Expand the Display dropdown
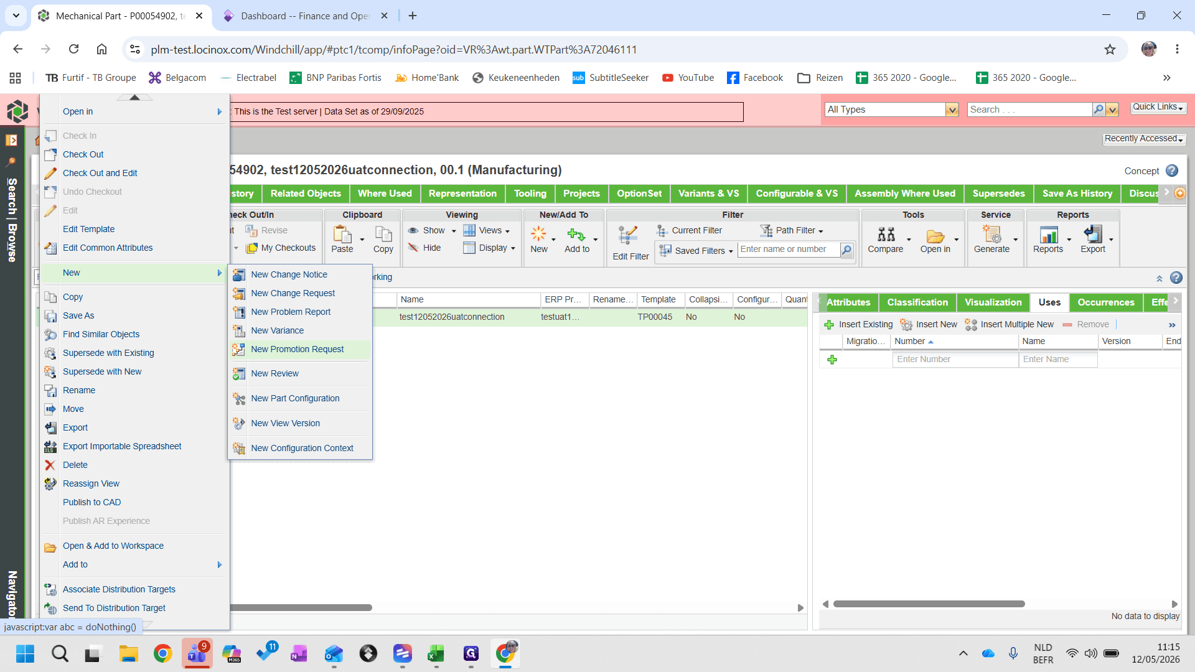The image size is (1195, 672). click(x=513, y=248)
